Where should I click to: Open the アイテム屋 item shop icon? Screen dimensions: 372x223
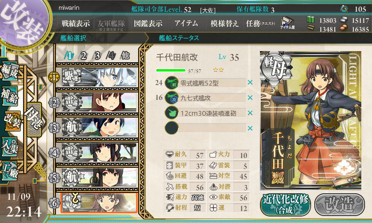287,23
